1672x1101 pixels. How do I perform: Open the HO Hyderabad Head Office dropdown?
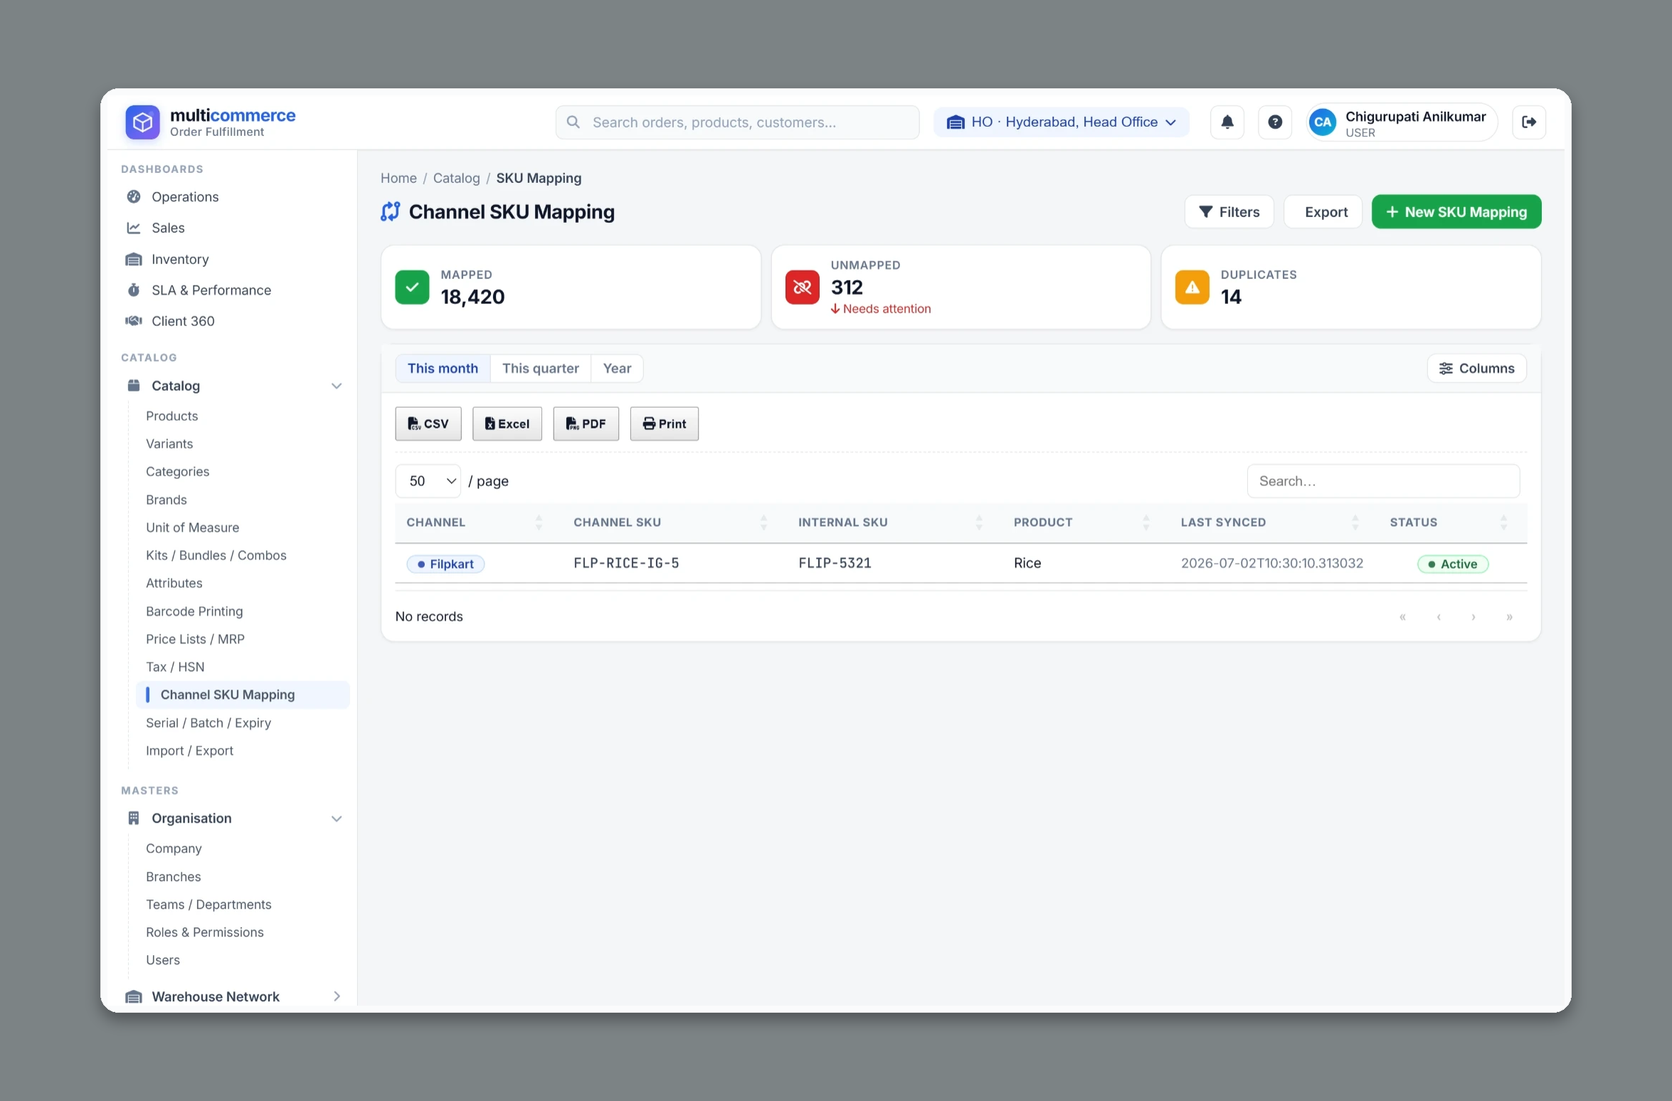pos(1060,122)
